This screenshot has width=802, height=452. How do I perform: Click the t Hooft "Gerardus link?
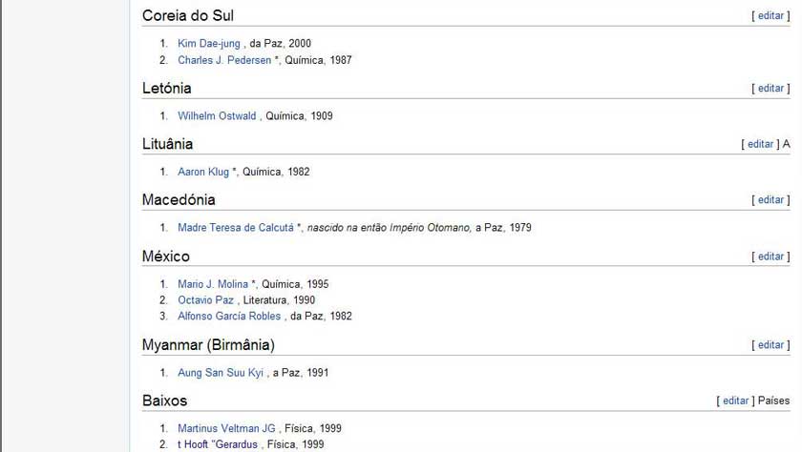(x=218, y=444)
